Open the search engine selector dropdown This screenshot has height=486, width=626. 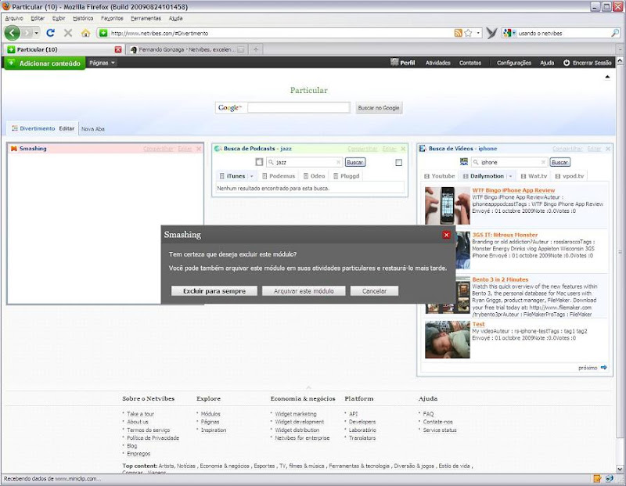pyautogui.click(x=510, y=33)
